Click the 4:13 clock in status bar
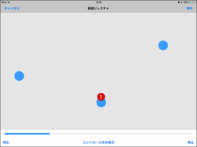The height and width of the screenshot is (147, 197). coord(99,2)
